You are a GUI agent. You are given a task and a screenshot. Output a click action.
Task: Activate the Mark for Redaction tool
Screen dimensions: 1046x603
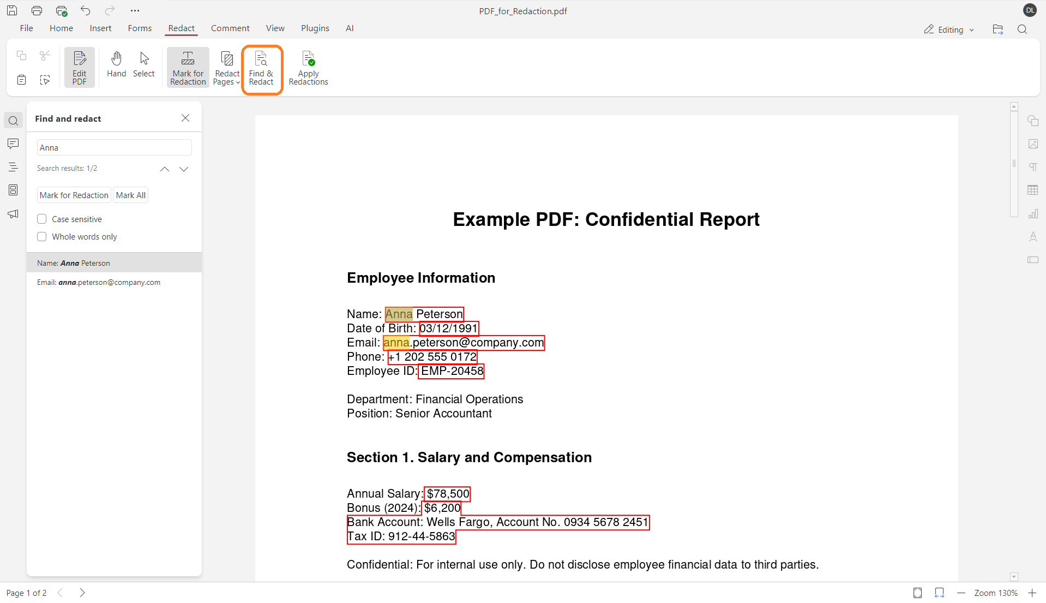pyautogui.click(x=188, y=67)
